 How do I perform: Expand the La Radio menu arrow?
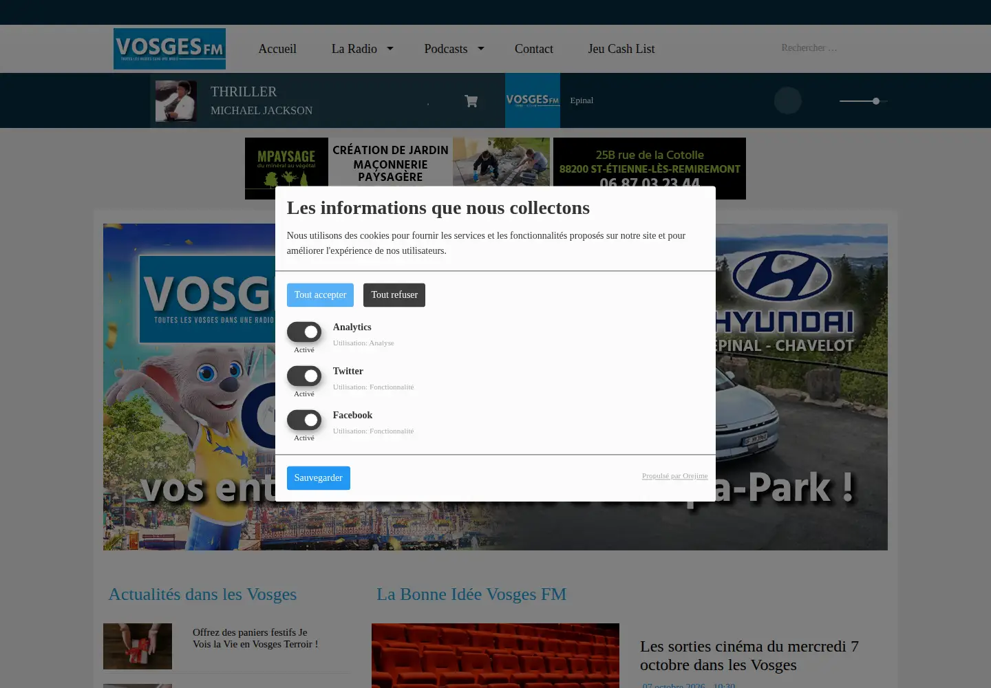[390, 49]
